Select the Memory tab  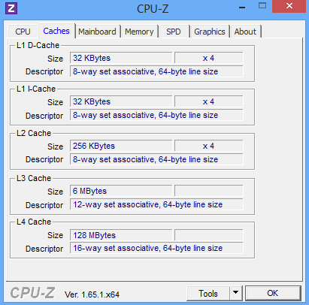coord(139,32)
